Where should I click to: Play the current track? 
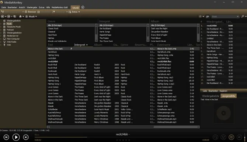tap(16, 137)
